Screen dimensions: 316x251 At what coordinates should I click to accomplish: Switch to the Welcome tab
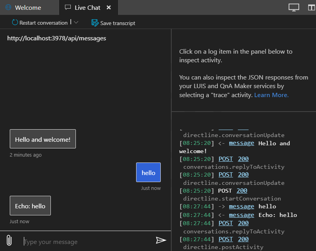point(28,7)
